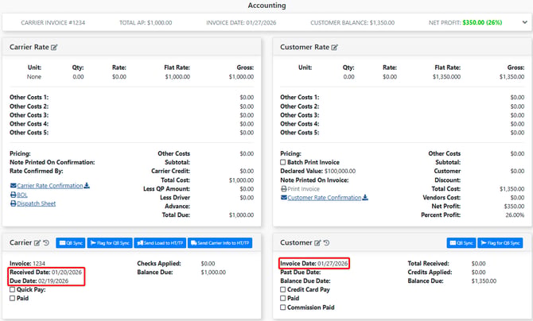Toggle the Quick Pay checkbox
533x321 pixels.
[x=12, y=289]
